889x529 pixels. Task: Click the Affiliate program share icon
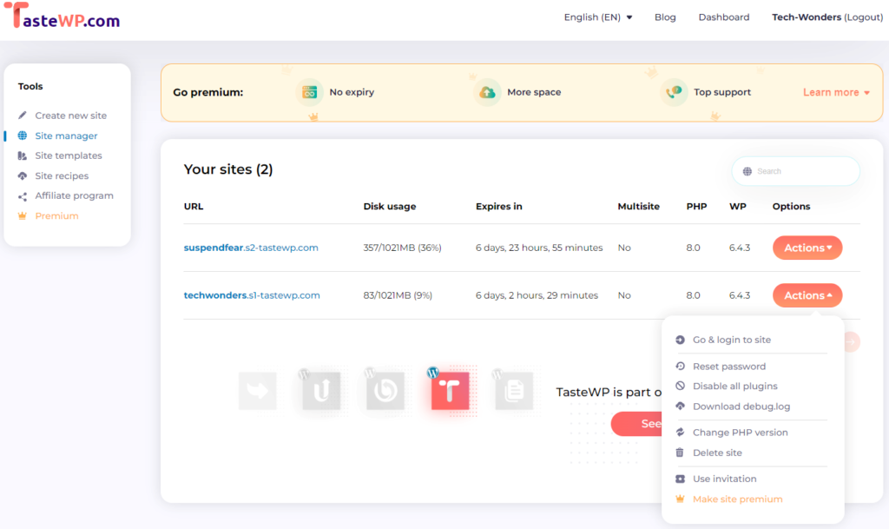click(23, 196)
